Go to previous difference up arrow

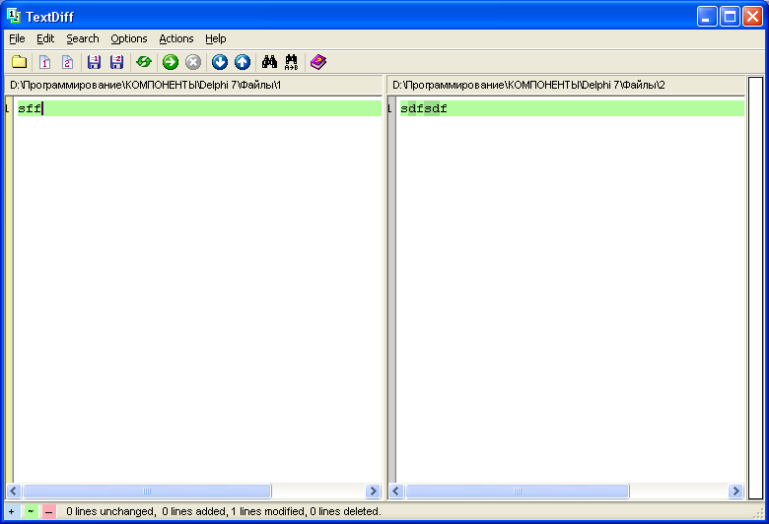click(x=243, y=62)
